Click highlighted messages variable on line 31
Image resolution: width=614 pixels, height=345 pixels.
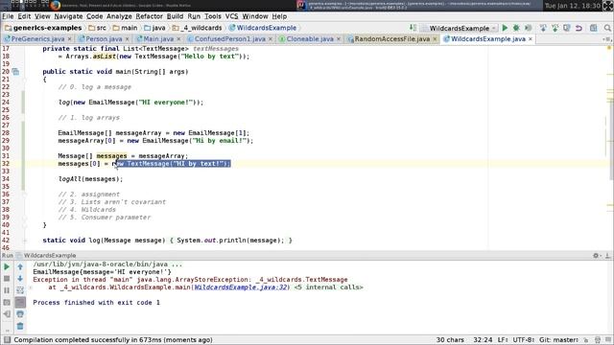111,156
